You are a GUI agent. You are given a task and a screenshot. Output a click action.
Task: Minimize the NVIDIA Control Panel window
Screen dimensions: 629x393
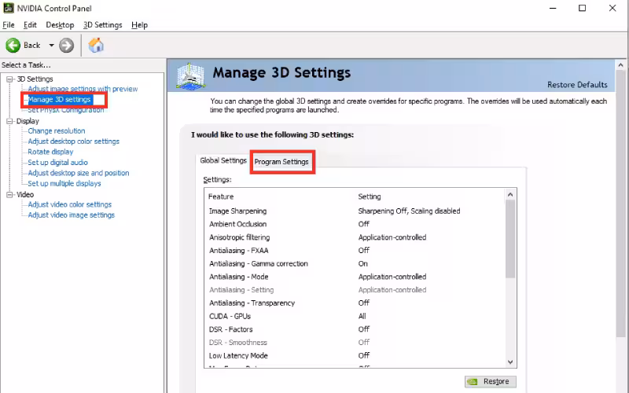(553, 8)
